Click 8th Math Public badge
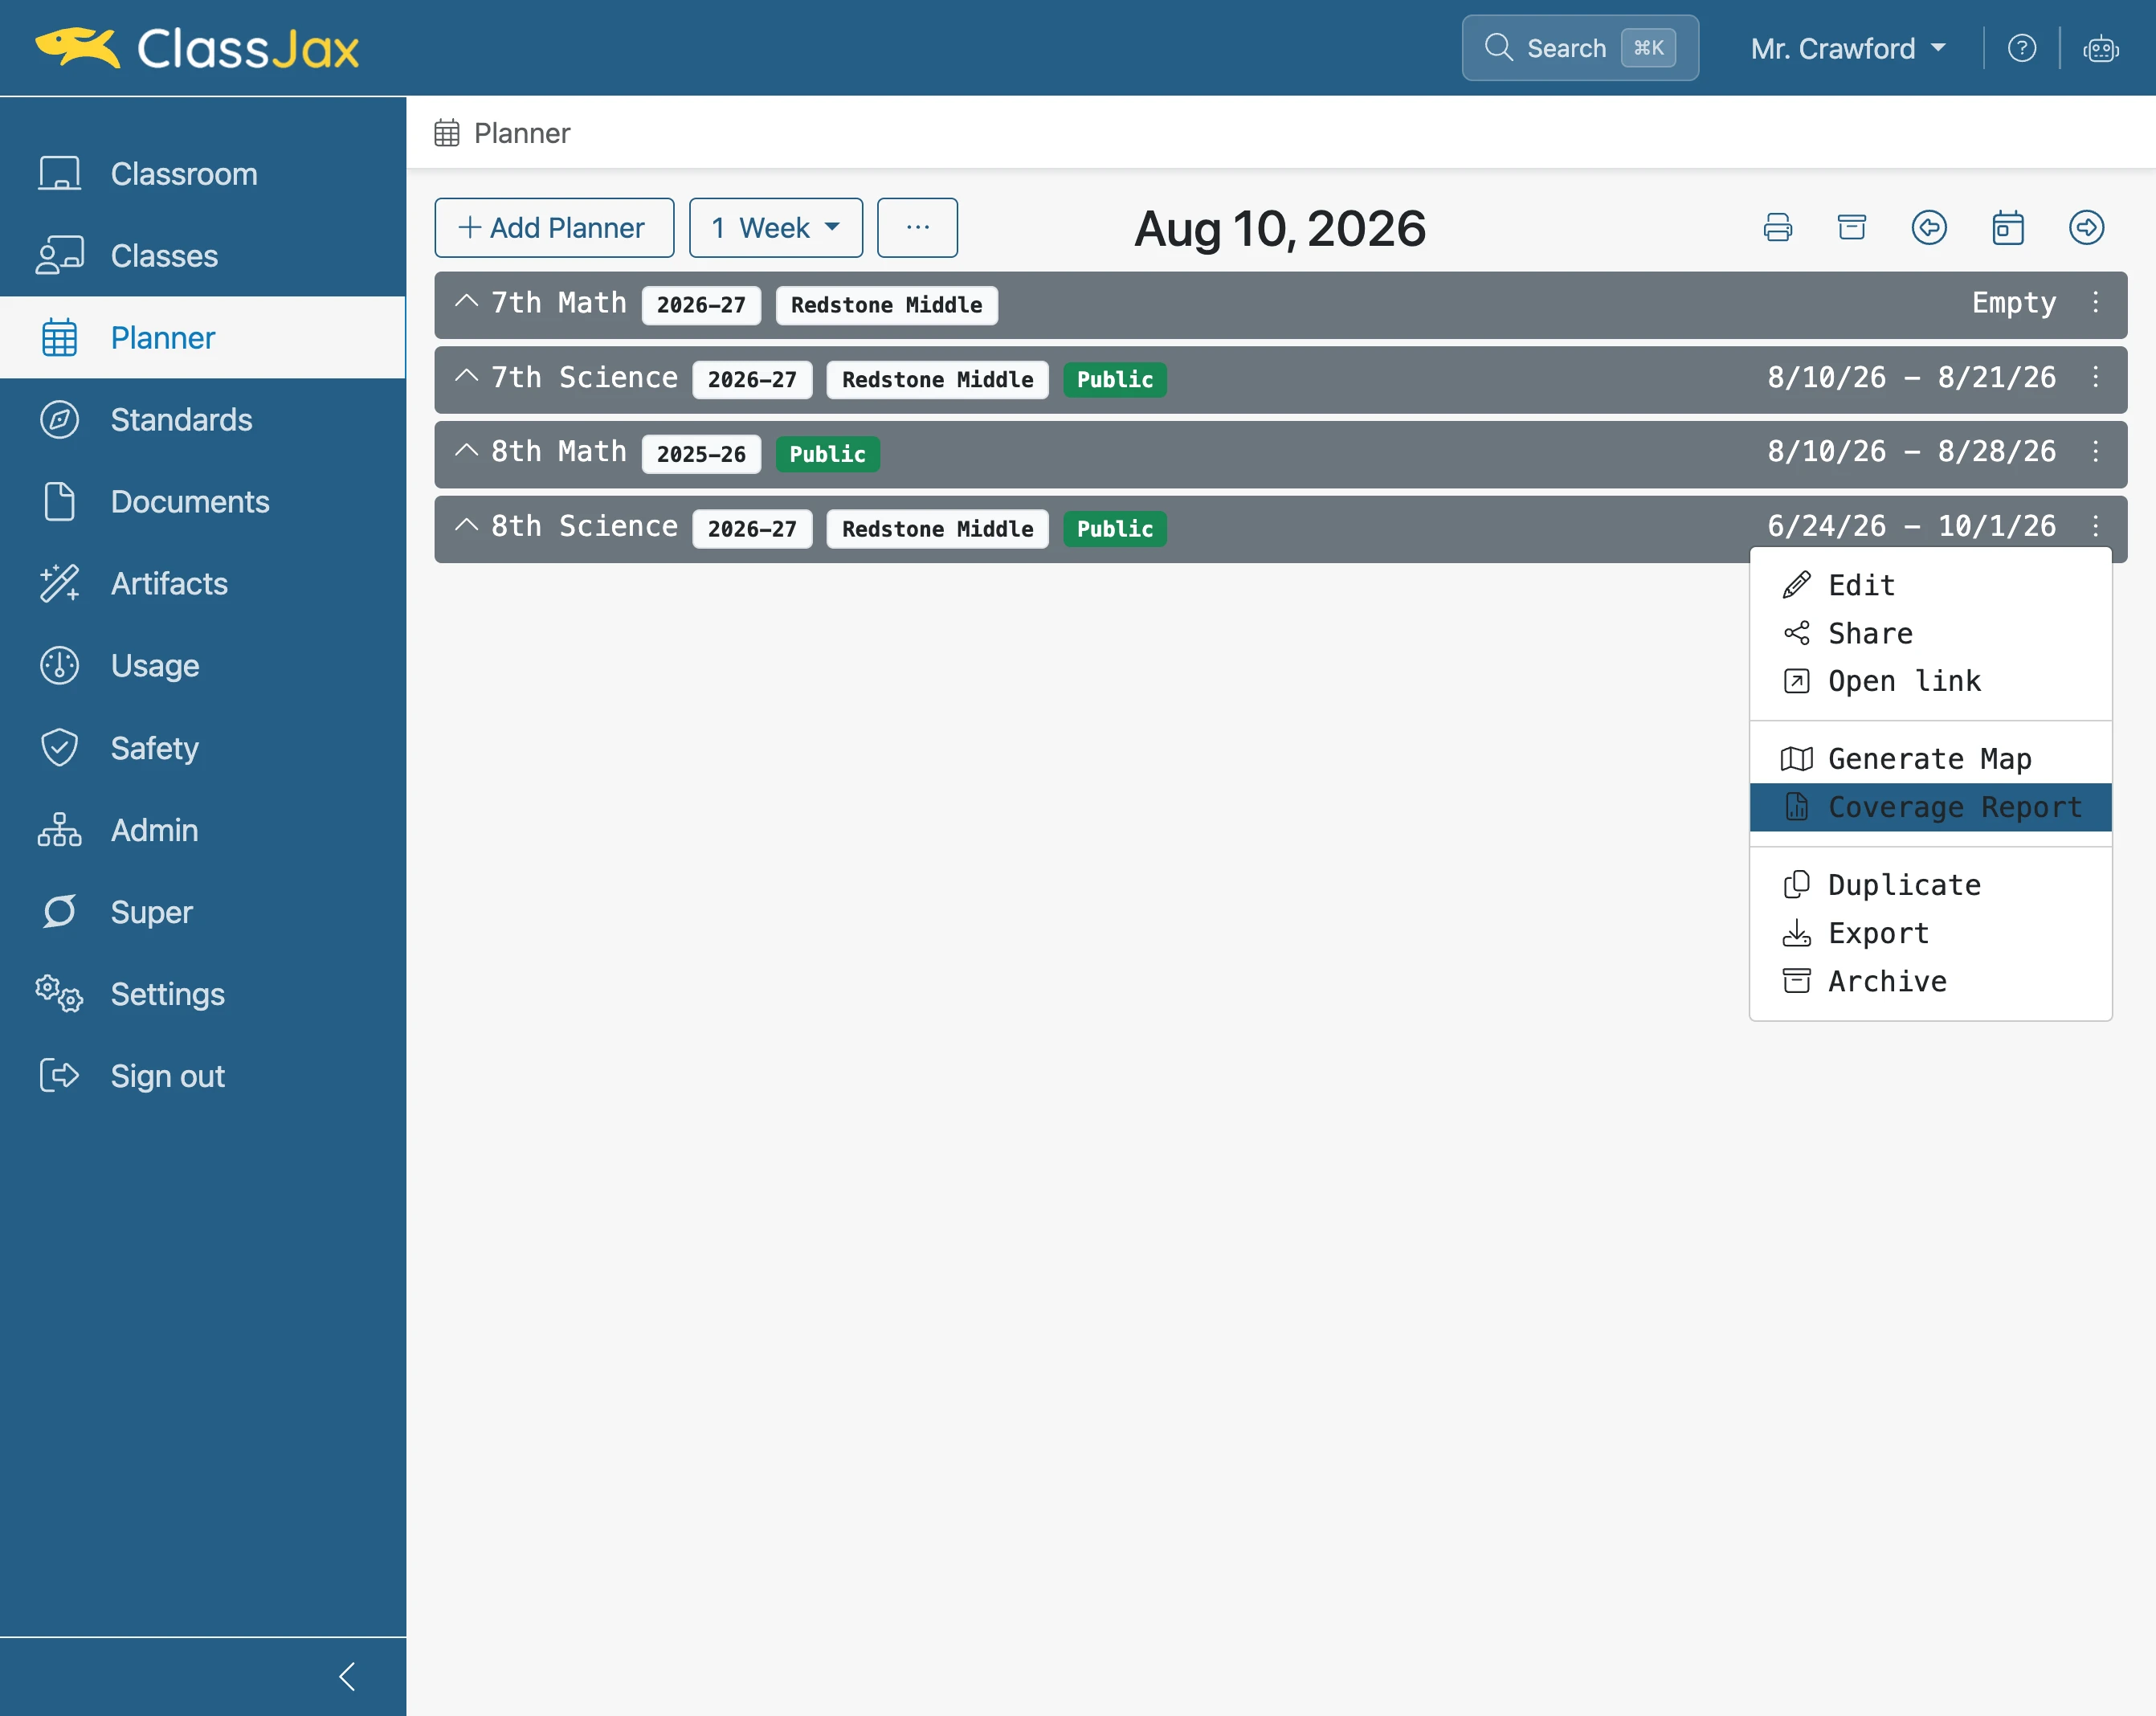 tap(827, 454)
